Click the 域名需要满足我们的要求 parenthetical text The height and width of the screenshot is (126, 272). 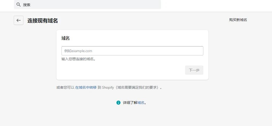click(138, 87)
